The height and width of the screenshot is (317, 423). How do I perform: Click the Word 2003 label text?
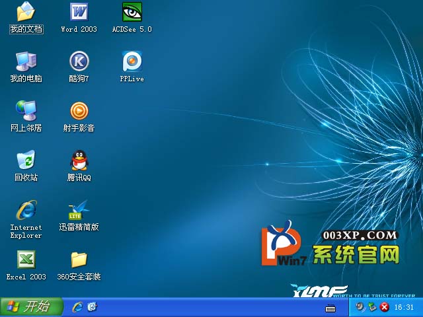(x=79, y=29)
